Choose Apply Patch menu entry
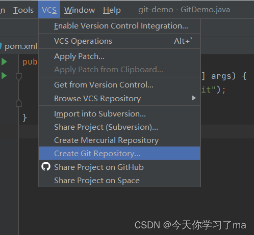254x235 pixels. click(119, 56)
